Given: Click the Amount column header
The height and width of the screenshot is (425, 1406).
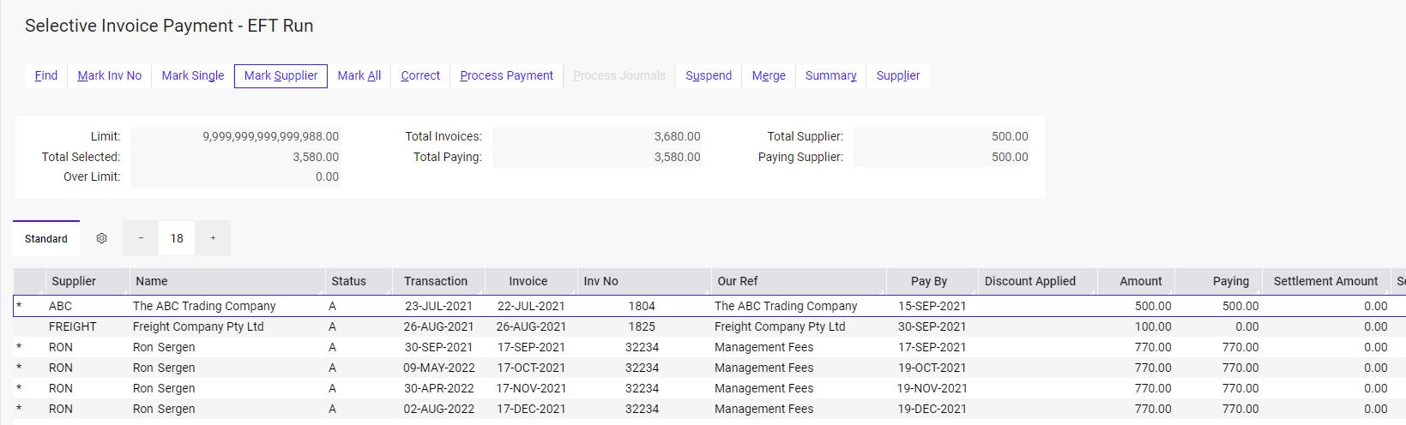Looking at the screenshot, I should [x=1140, y=281].
